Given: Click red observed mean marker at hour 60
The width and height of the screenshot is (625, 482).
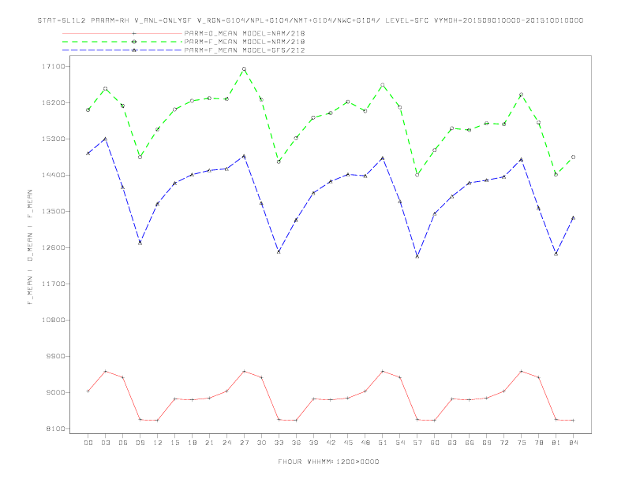Looking at the screenshot, I should tap(435, 420).
